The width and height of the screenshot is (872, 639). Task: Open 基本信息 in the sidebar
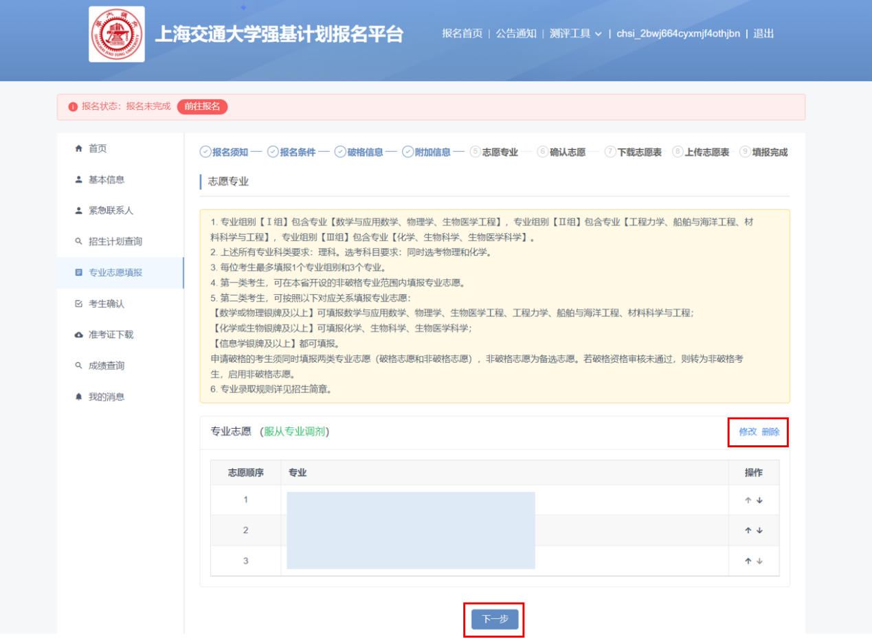point(107,180)
